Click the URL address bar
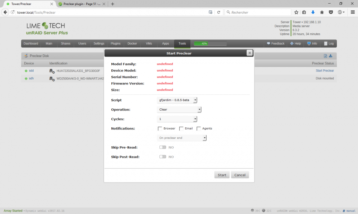Image resolution: width=358 pixels, height=214 pixels. pyautogui.click(x=112, y=12)
